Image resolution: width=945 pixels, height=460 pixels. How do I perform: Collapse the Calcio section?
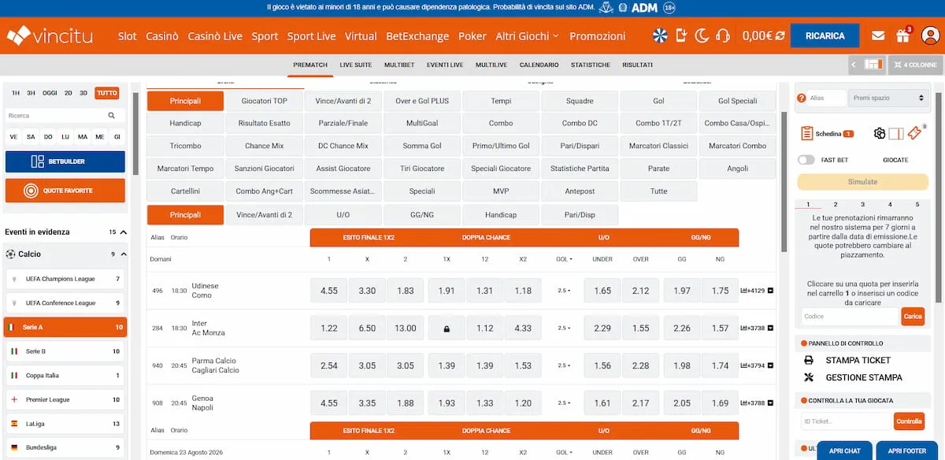124,254
